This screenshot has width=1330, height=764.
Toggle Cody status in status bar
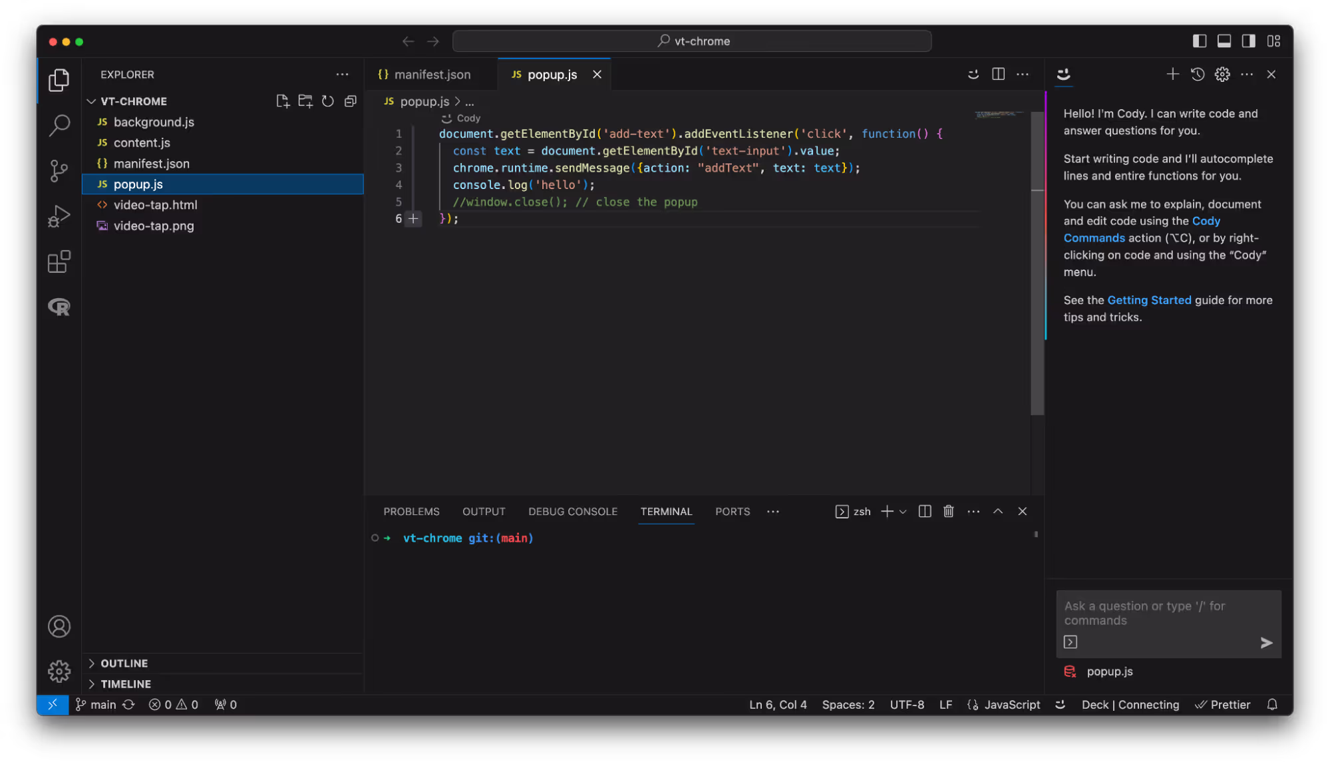click(1061, 705)
